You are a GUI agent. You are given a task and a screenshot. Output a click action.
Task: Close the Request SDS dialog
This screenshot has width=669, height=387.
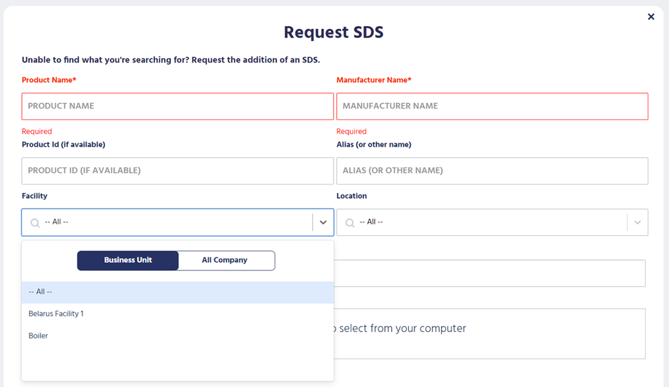[650, 17]
